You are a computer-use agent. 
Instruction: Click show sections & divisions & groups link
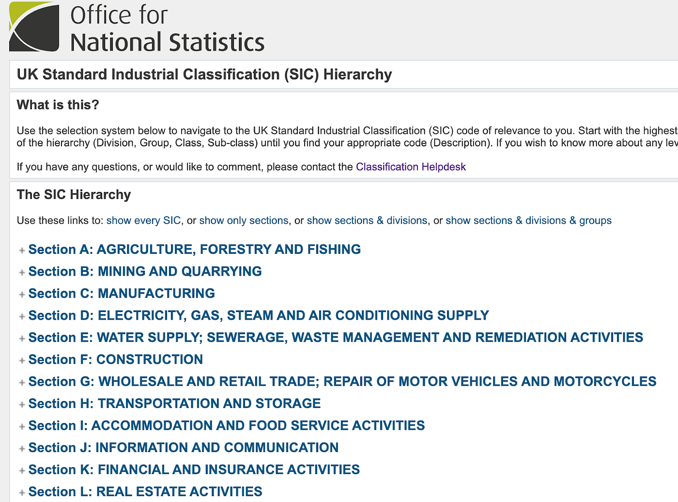click(528, 220)
